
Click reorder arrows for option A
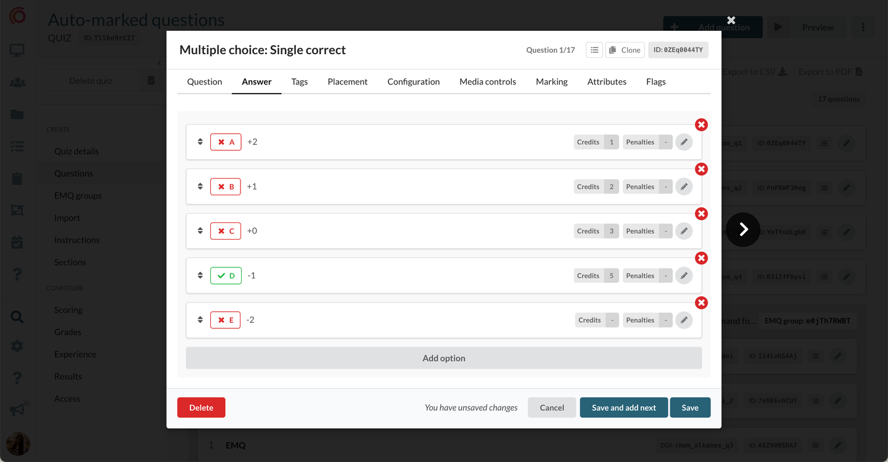point(200,142)
